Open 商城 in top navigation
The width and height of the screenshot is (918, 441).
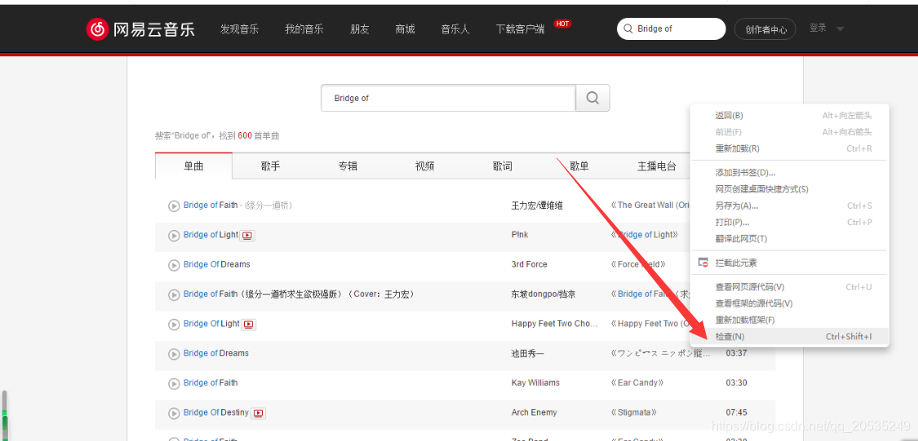(x=405, y=29)
